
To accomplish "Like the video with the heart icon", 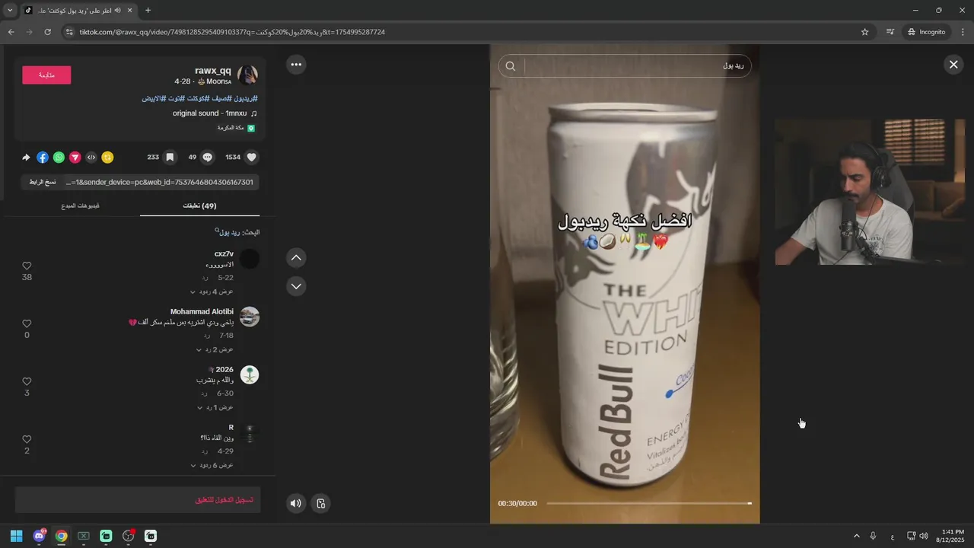I will point(252,158).
